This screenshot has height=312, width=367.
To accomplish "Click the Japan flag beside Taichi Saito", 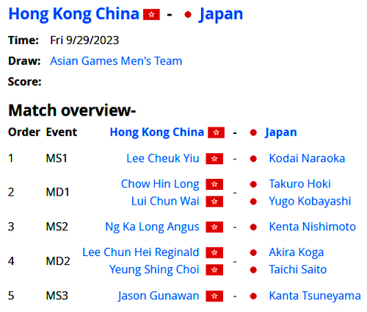I will 253,270.
